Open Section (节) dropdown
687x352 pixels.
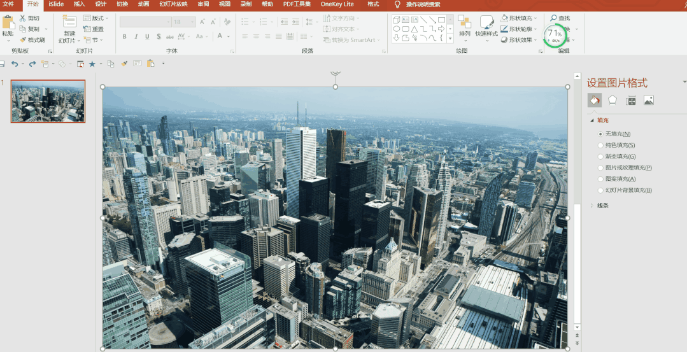pos(94,40)
